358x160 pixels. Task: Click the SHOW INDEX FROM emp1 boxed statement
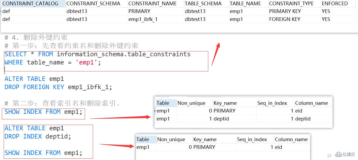pyautogui.click(x=43, y=112)
